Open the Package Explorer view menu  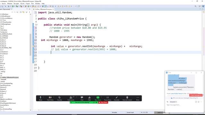click(29, 12)
